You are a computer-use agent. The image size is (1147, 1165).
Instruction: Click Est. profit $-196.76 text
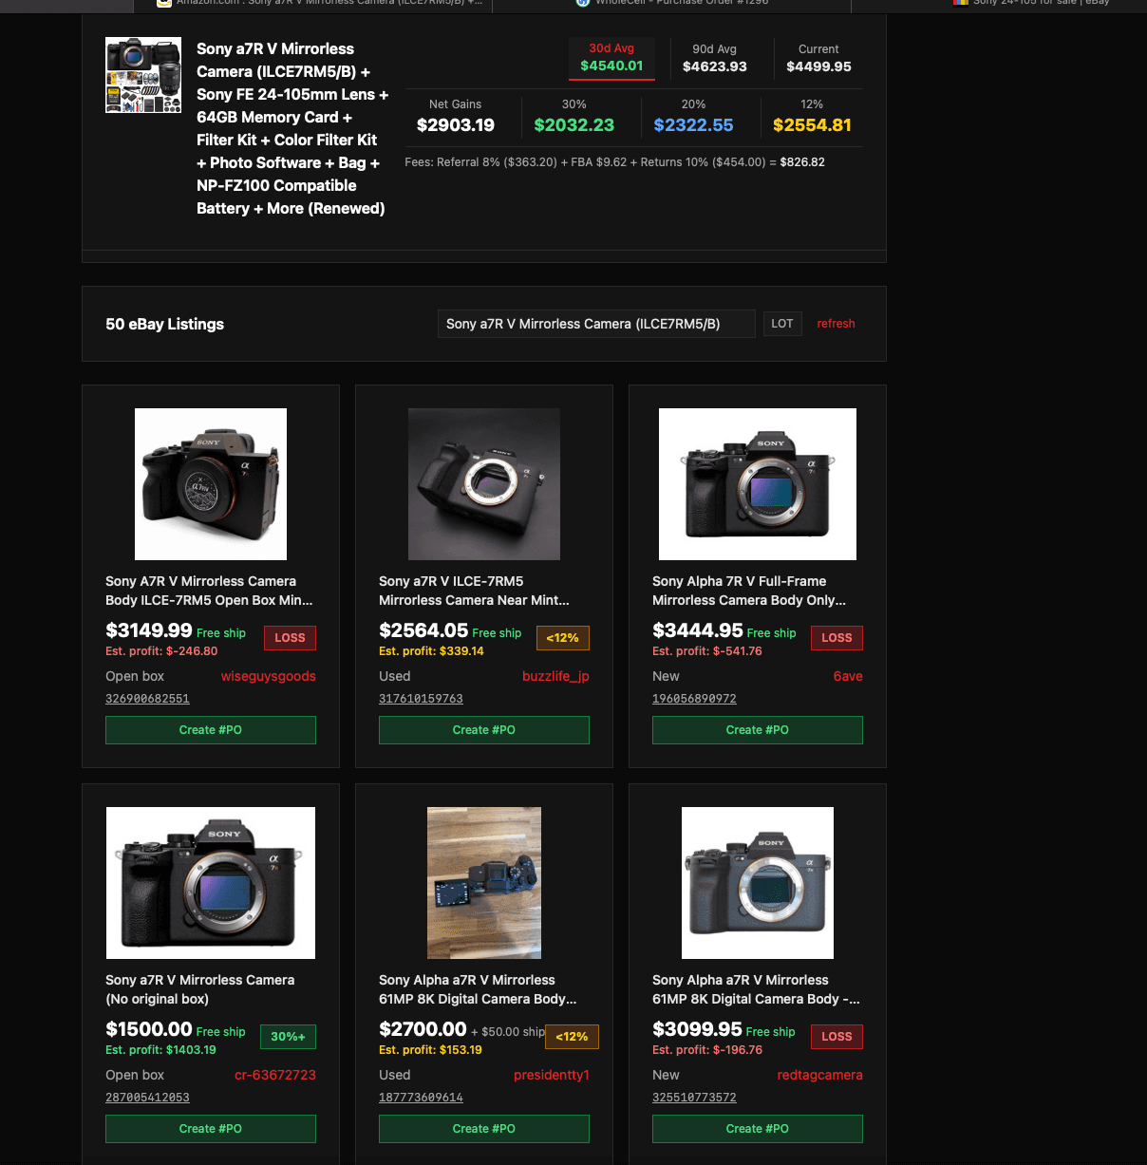pos(707,1050)
